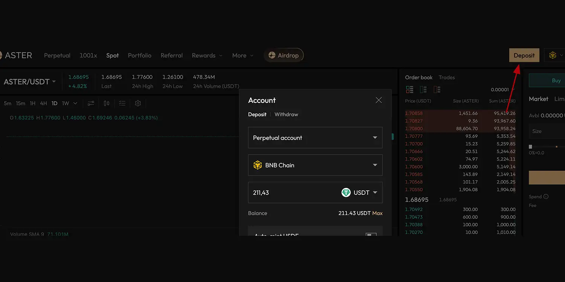Screen dimensions: 565x282
Task: Switch chart to 4H timeframe
Action: click(x=43, y=103)
